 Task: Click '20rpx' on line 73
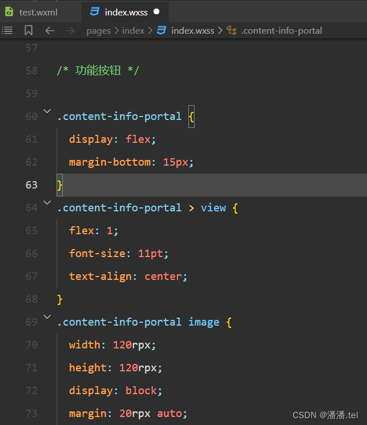[x=135, y=414]
